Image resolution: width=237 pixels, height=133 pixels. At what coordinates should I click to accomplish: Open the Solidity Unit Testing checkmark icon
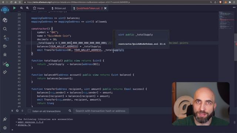pyautogui.click(x=5, y=72)
